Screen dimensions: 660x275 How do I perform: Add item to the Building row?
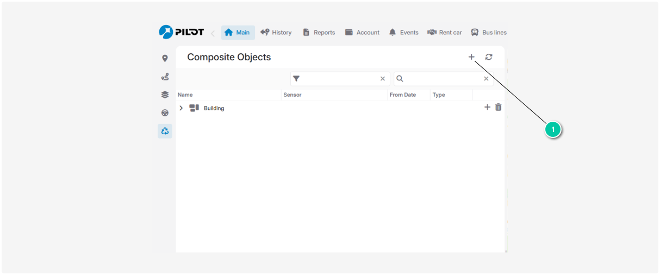point(487,108)
